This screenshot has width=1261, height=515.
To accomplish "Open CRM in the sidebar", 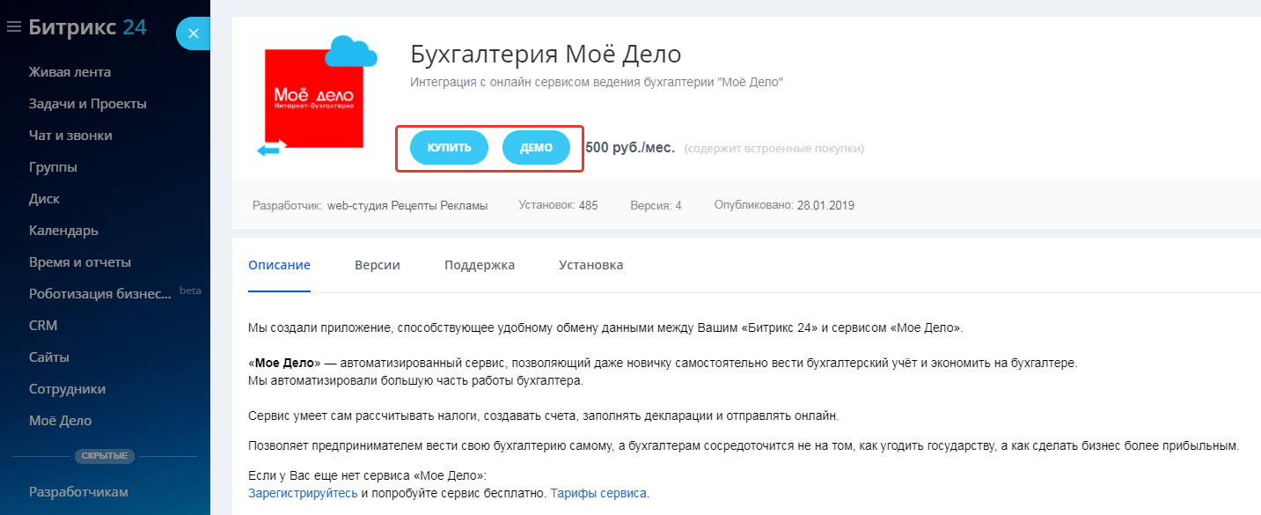I will click(43, 326).
